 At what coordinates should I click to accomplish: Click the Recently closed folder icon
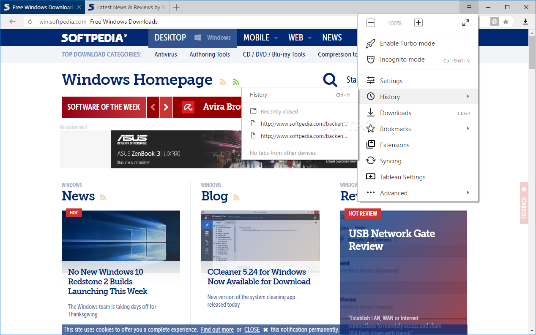[x=253, y=111]
